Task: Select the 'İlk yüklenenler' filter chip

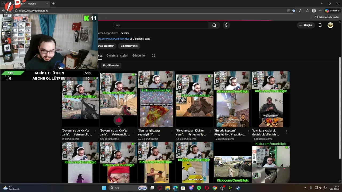Action: [x=111, y=65]
